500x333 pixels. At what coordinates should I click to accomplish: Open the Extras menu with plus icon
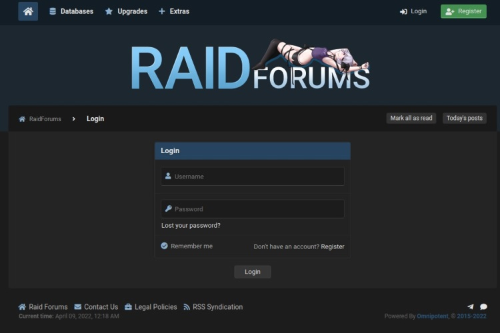tap(174, 11)
